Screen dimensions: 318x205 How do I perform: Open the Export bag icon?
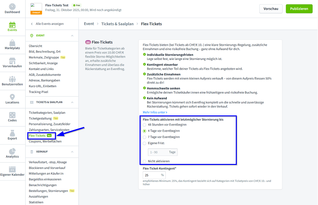pyautogui.click(x=12, y=134)
